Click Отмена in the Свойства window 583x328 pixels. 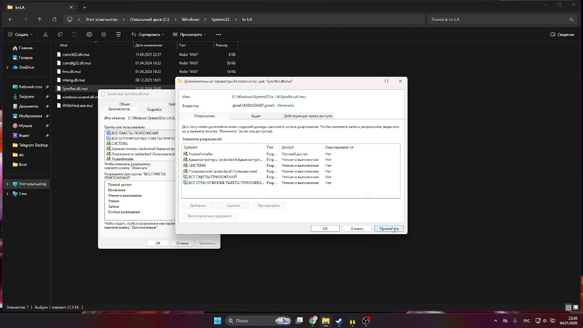click(183, 243)
